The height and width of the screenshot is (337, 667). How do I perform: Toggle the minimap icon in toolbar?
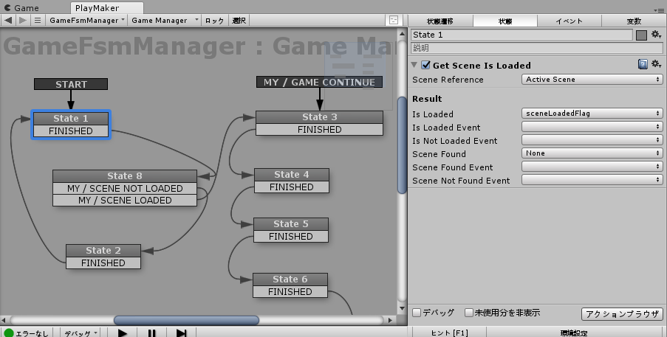[394, 20]
